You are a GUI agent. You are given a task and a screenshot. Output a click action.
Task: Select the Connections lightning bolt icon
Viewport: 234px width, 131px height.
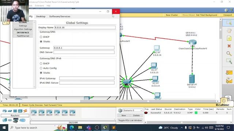click(x=25, y=111)
